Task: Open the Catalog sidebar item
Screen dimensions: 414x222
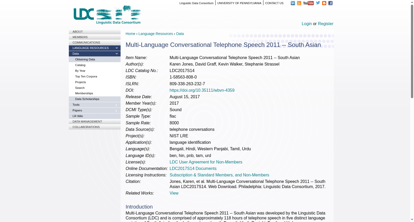Action: point(95,65)
